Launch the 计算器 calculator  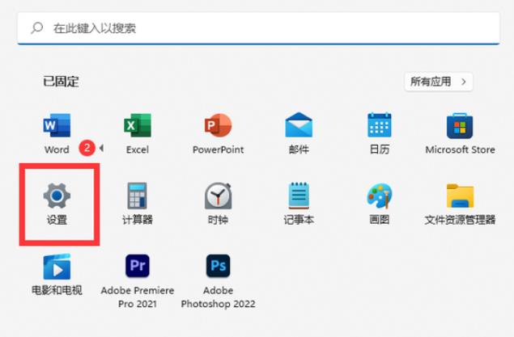(x=138, y=204)
